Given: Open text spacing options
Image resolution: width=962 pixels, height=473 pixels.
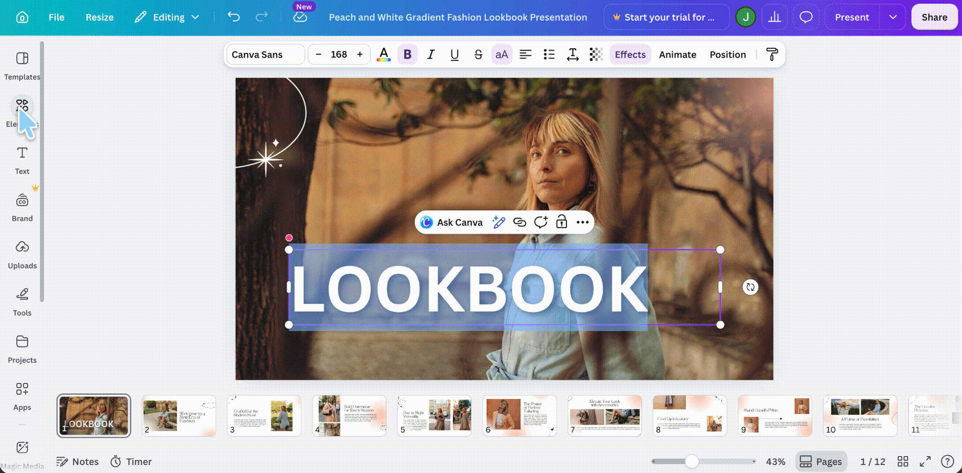Looking at the screenshot, I should tap(572, 55).
